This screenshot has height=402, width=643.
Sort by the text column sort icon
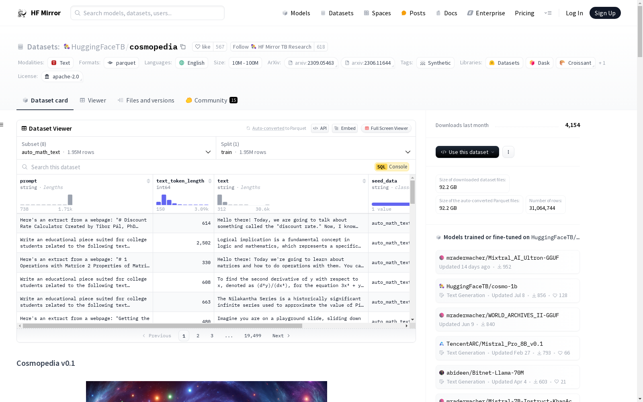pos(364,181)
